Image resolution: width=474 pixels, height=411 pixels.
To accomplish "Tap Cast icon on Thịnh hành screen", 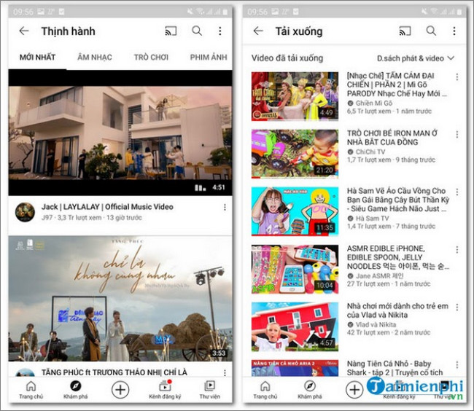I will (x=171, y=31).
